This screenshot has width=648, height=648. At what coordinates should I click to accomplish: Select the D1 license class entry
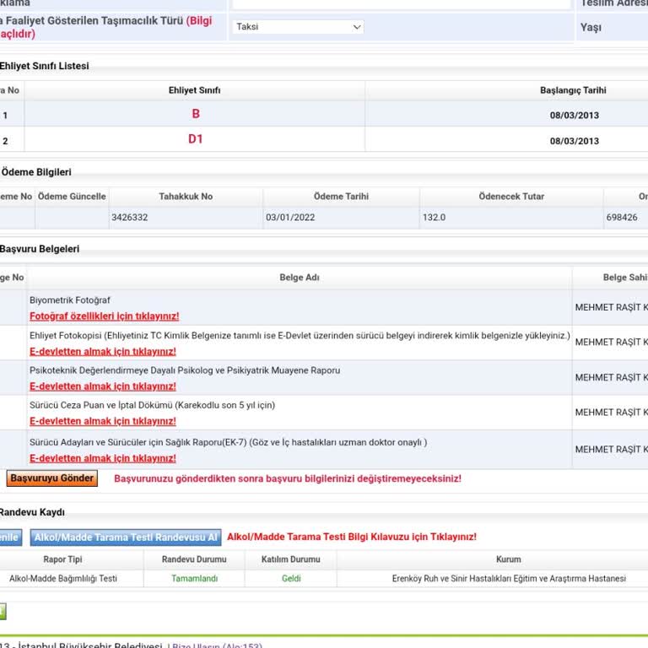click(x=196, y=139)
